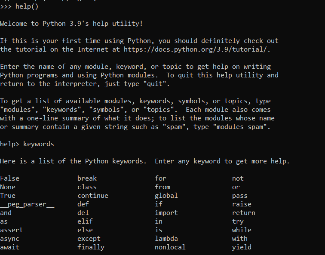This screenshot has height=255, width=325.
Task: Click the quoted word "quit" in instructions
Action: (155, 84)
